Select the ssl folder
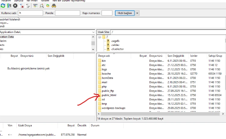The image size is (226, 139). point(103,99)
